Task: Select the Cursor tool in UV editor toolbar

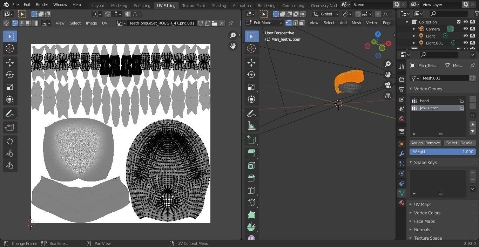Action: point(10,48)
